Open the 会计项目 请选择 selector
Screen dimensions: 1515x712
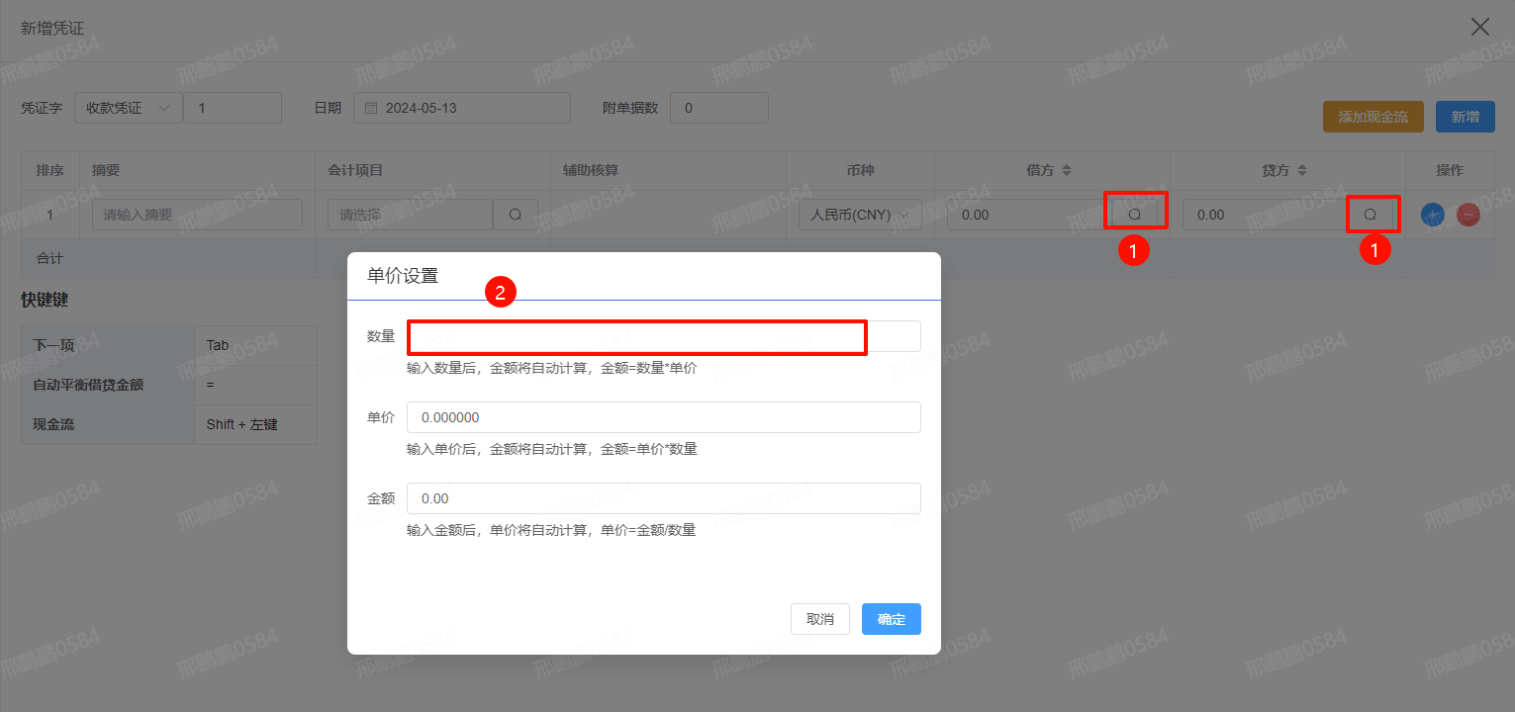click(410, 215)
